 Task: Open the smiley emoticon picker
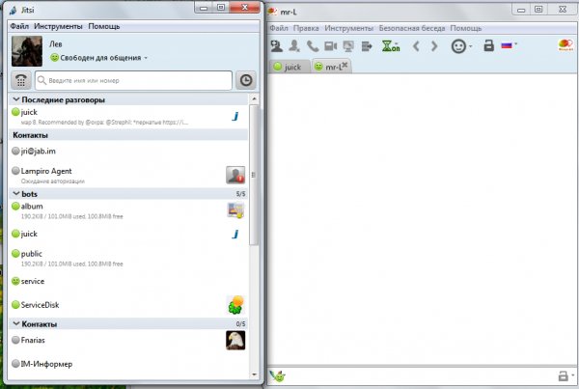(x=461, y=46)
